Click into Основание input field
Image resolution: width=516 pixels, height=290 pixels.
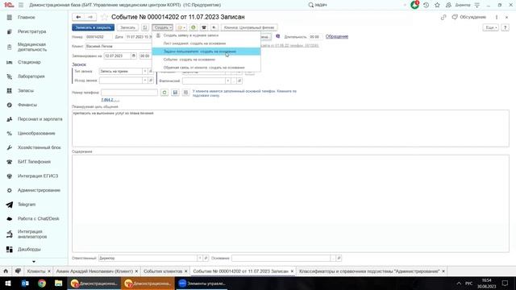(281, 259)
